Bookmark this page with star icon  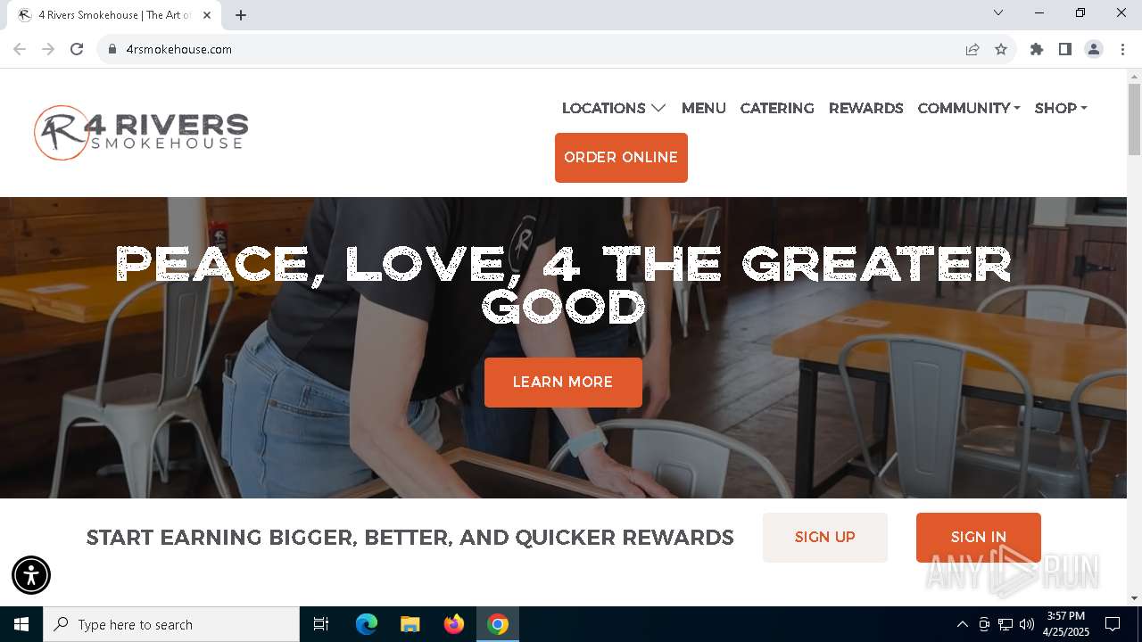[1001, 49]
